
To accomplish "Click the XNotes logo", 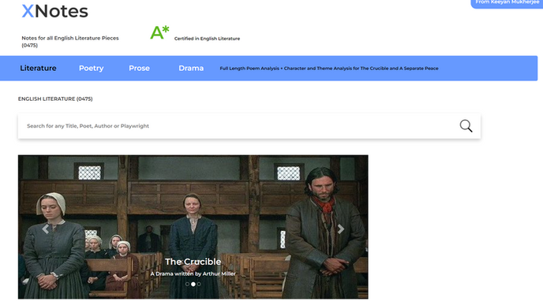I will [x=54, y=11].
